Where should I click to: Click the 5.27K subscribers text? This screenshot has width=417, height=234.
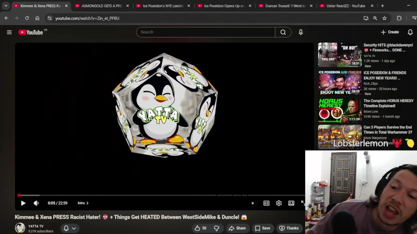click(41, 231)
